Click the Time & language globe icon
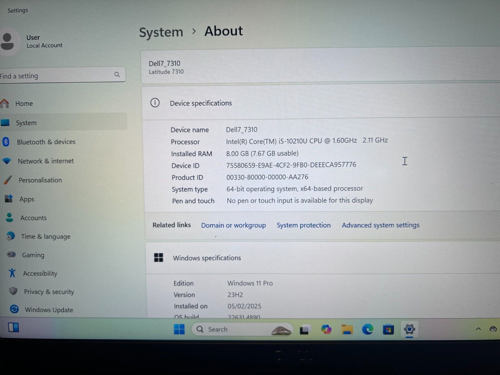This screenshot has height=375, width=500. point(10,236)
